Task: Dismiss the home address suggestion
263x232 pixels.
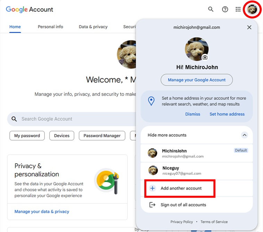Action: (192, 114)
